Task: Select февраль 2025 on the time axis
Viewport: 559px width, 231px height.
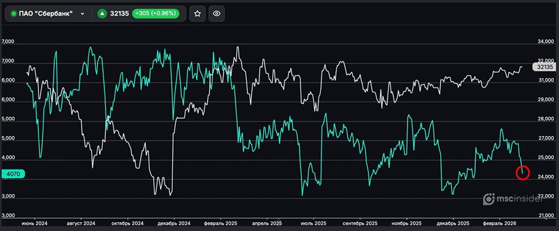Action: pos(222,223)
